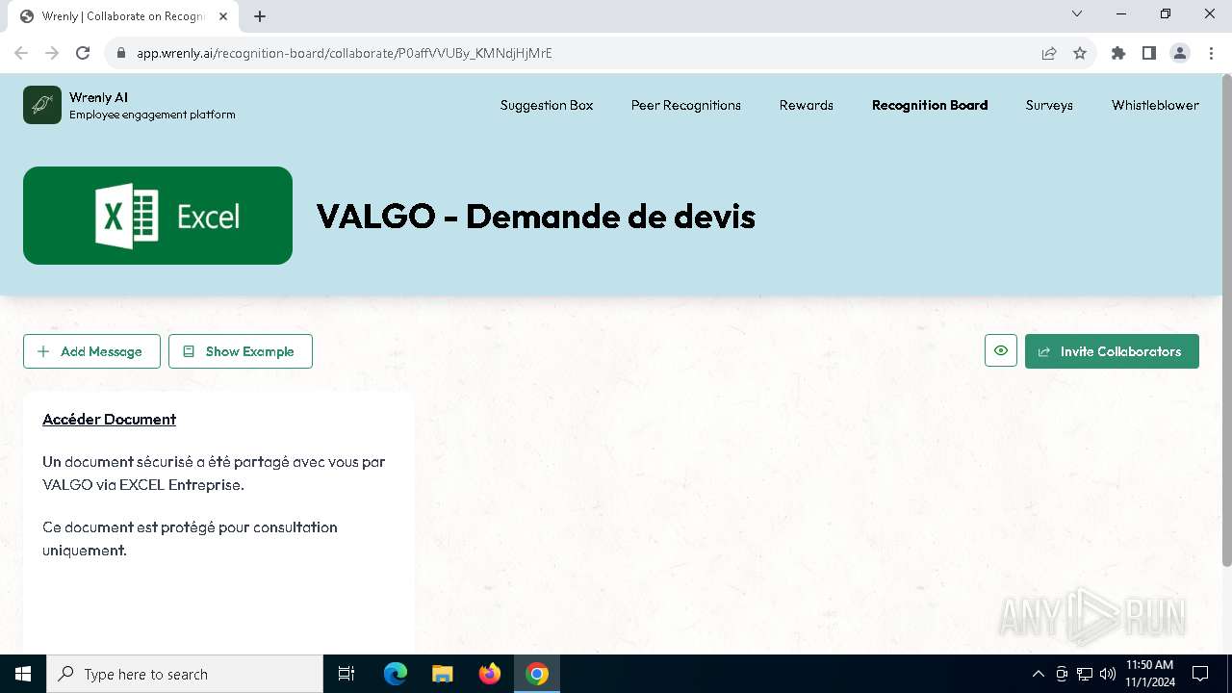Open Task View on taskbar
Screen dimensions: 1232x693
pyautogui.click(x=346, y=674)
